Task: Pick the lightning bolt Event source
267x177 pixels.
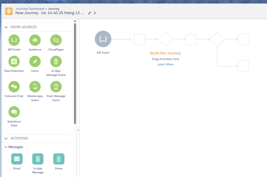Action: [35, 61]
